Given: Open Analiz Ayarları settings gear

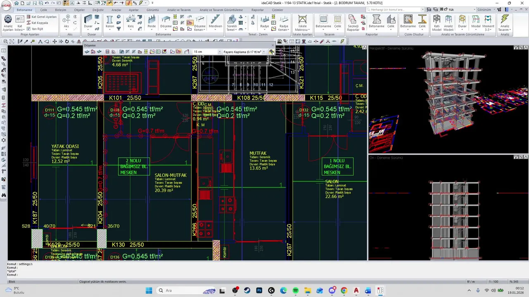Looking at the screenshot, I should 8,23.
